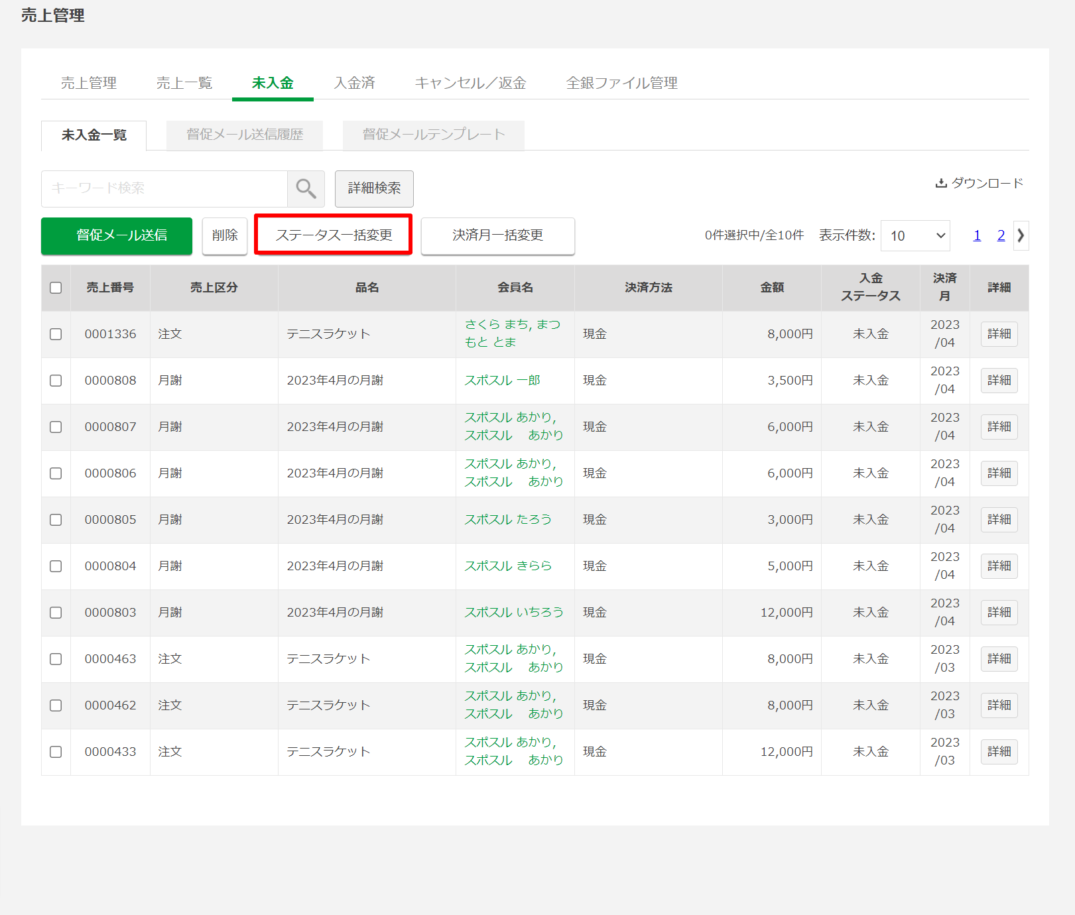The height and width of the screenshot is (915, 1075).
Task: Open 詳細 for sale 0000807
Action: (999, 427)
